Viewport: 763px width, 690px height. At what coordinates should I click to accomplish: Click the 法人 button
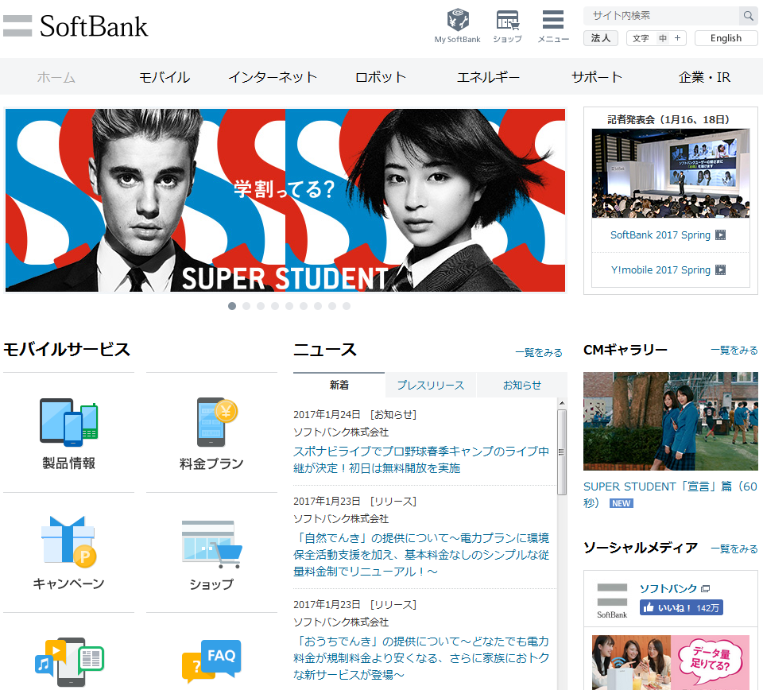point(601,38)
